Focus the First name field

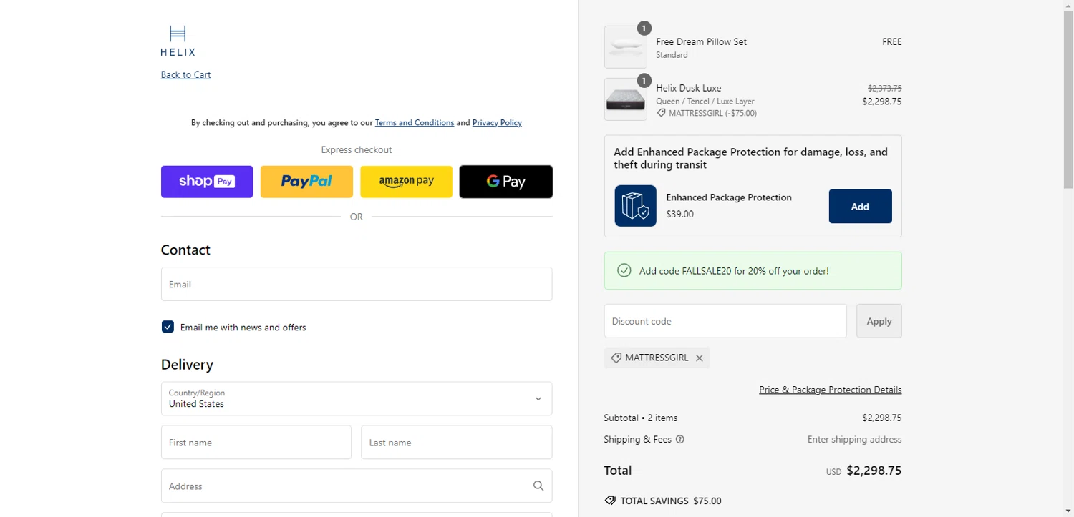click(256, 443)
